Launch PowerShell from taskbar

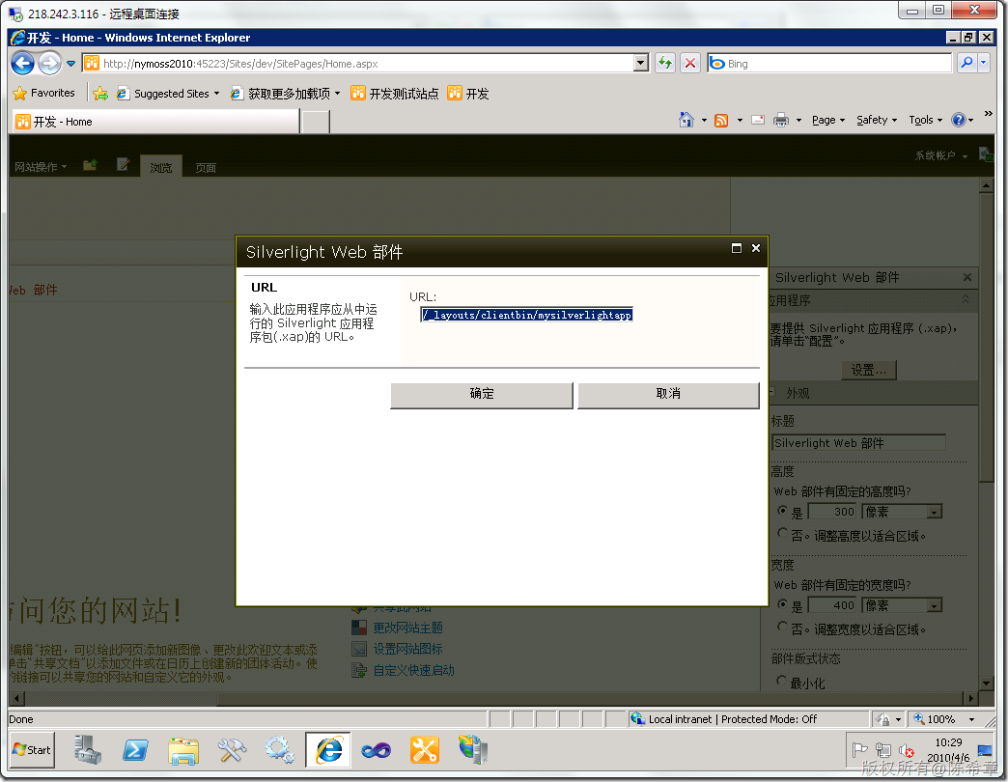pyautogui.click(x=135, y=750)
